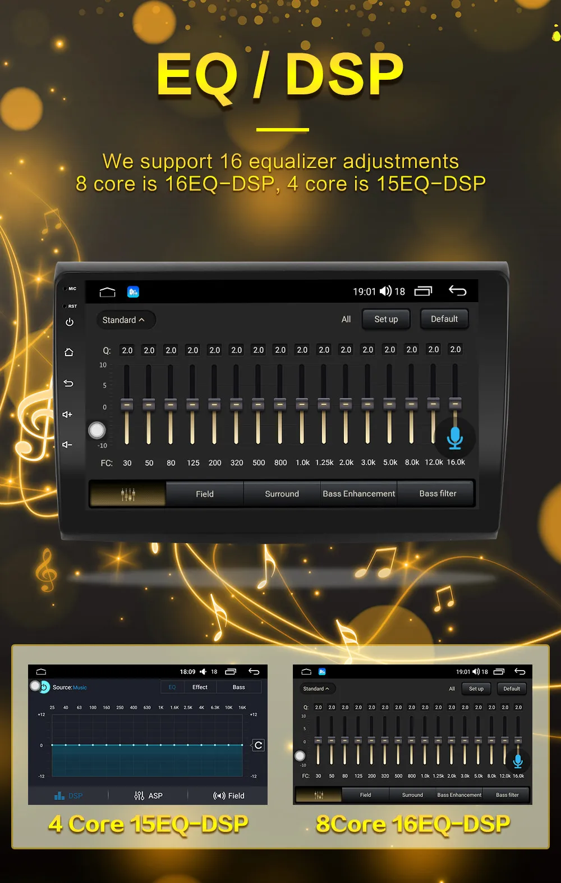561x883 pixels.
Task: Switch to the Field tab on the main screen
Action: coord(205,494)
